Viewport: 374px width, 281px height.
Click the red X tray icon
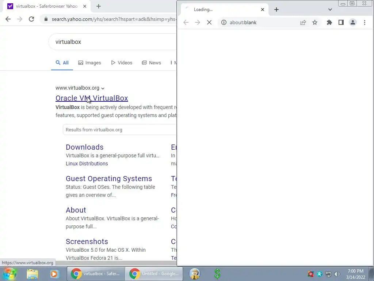click(310, 274)
